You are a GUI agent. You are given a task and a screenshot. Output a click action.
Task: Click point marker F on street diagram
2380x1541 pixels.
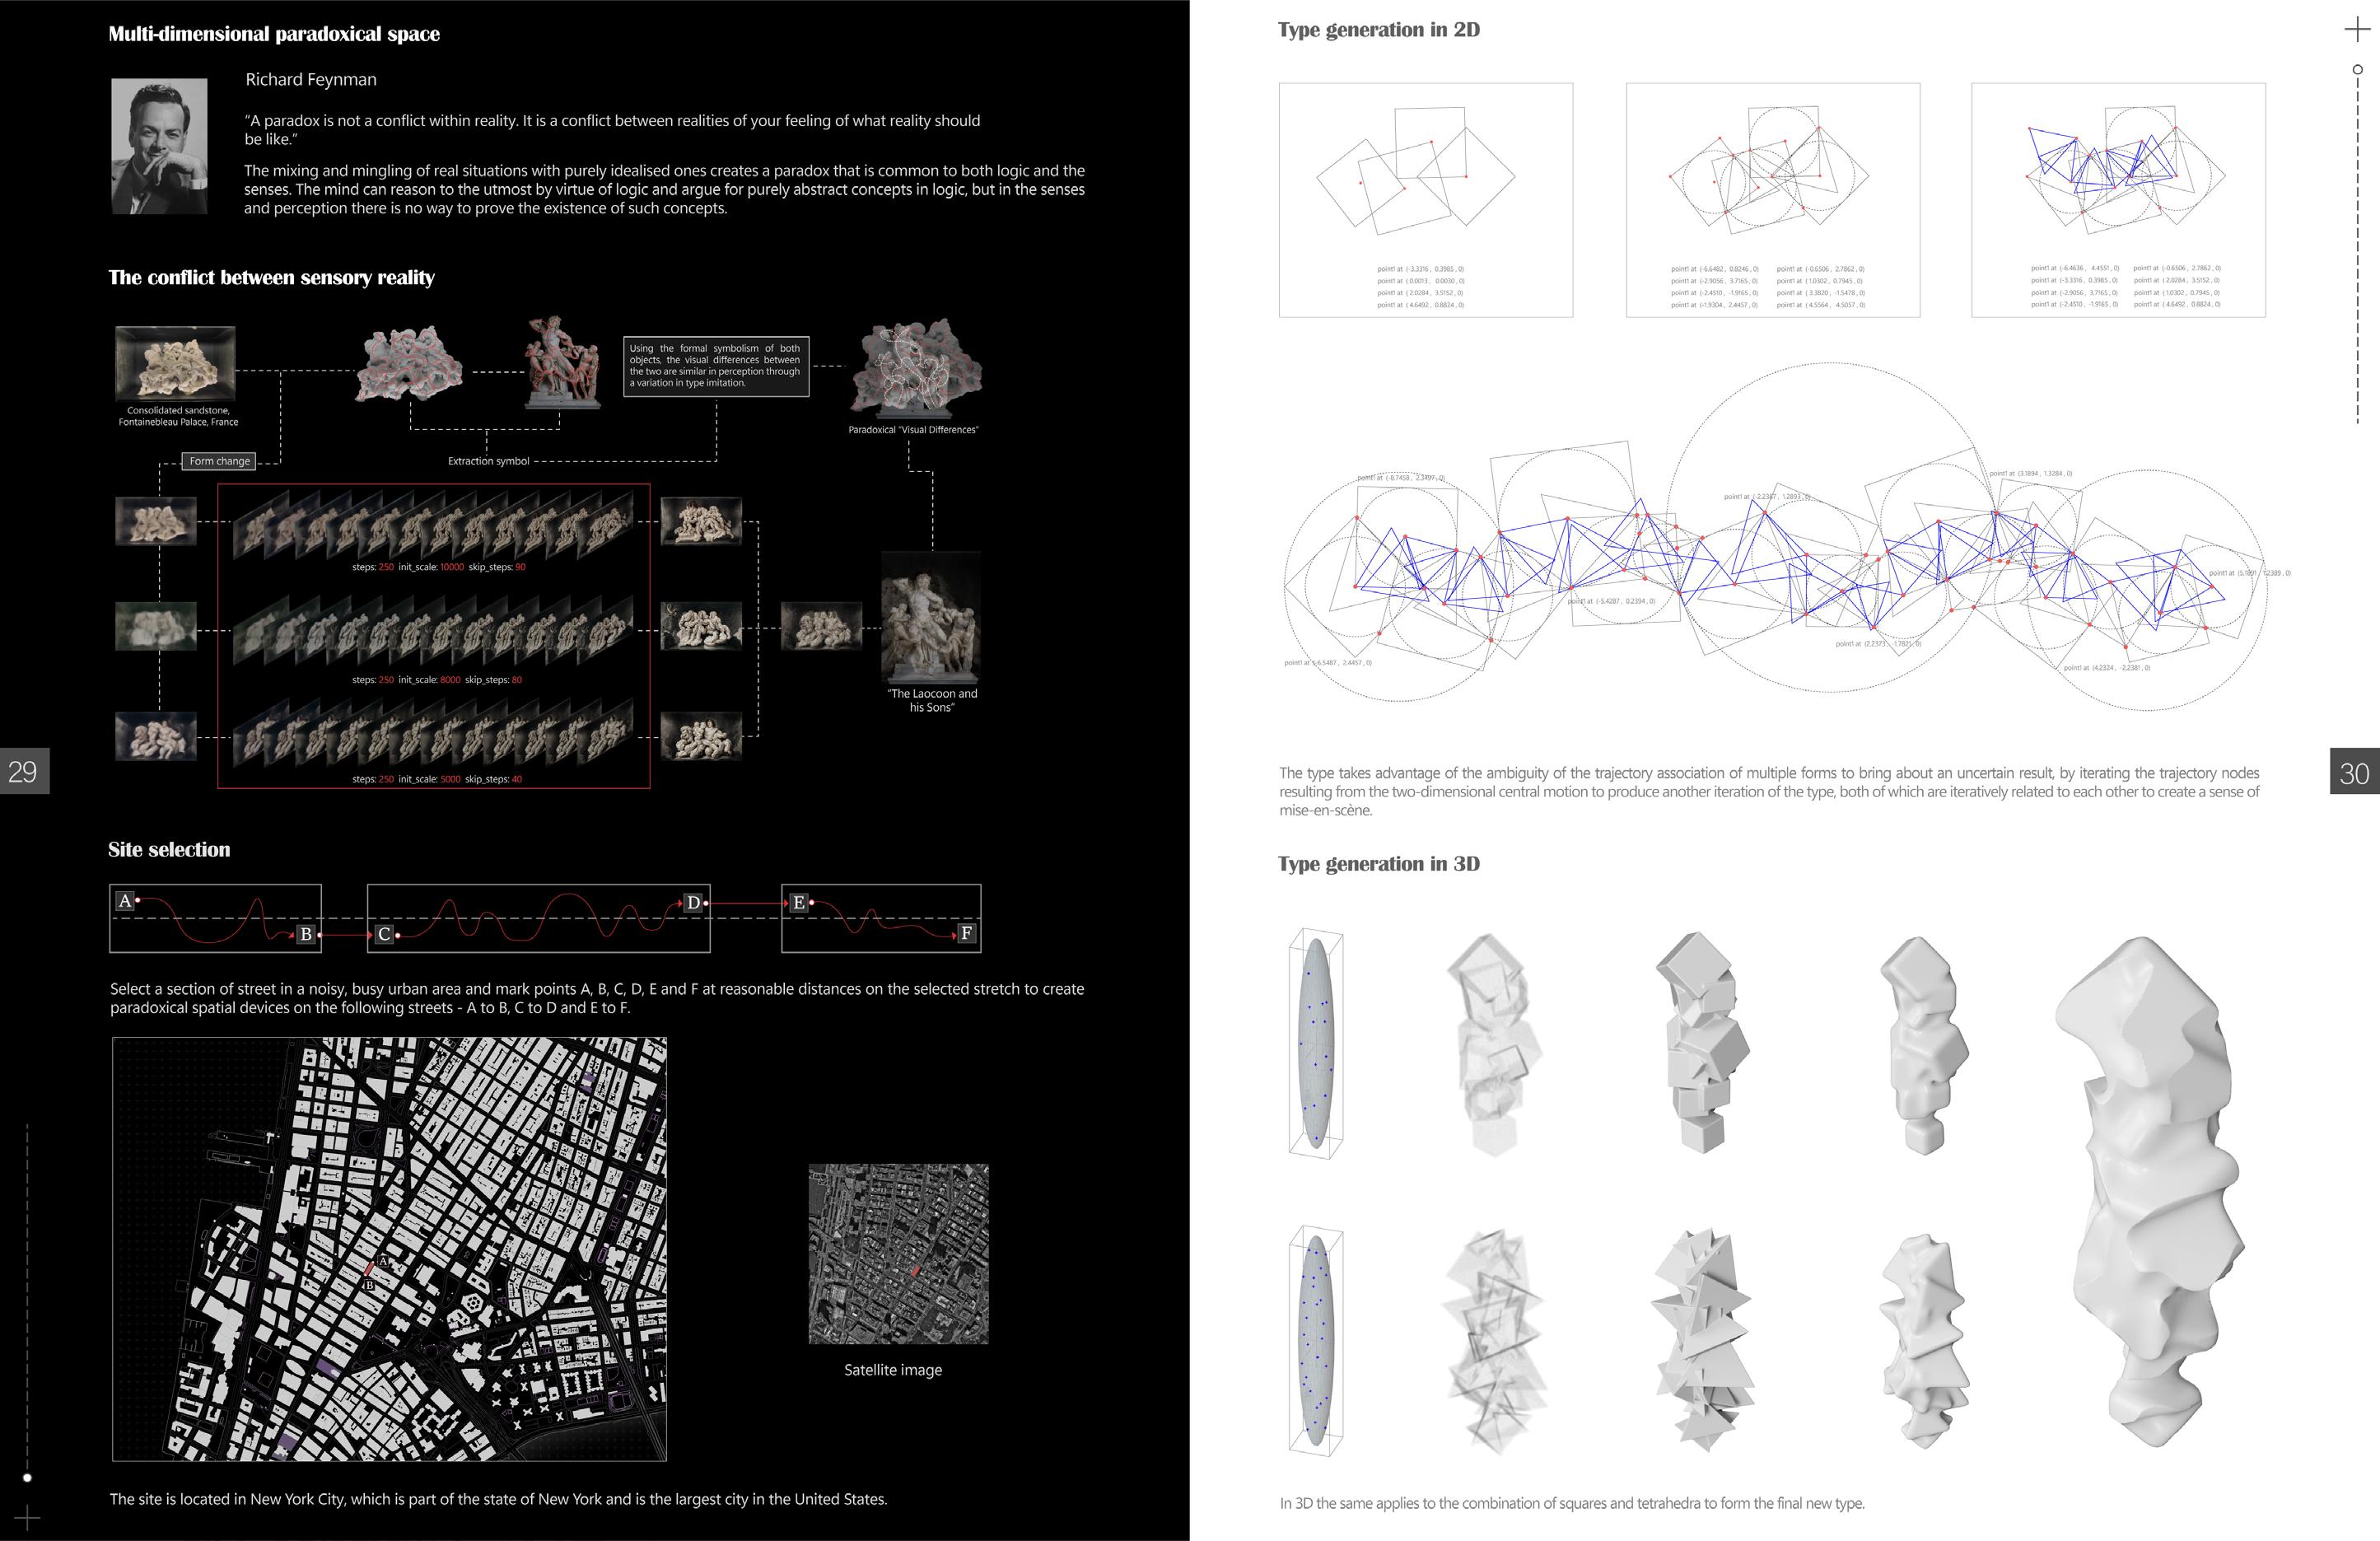click(x=966, y=933)
